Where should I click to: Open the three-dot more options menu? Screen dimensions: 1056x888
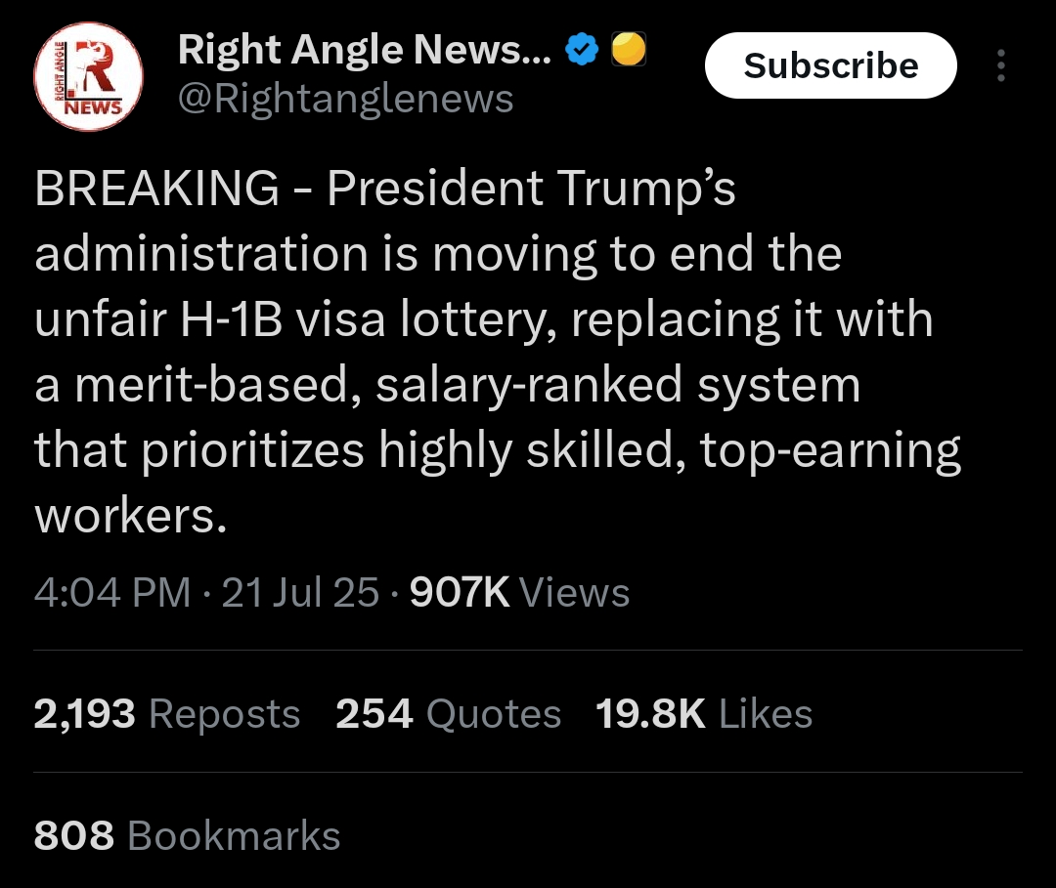[x=1001, y=65]
